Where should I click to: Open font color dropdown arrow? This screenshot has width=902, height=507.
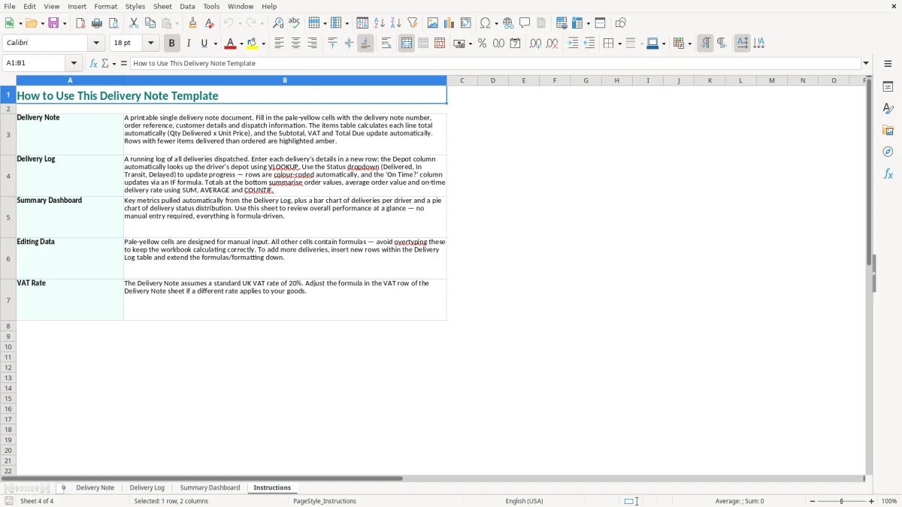241,44
